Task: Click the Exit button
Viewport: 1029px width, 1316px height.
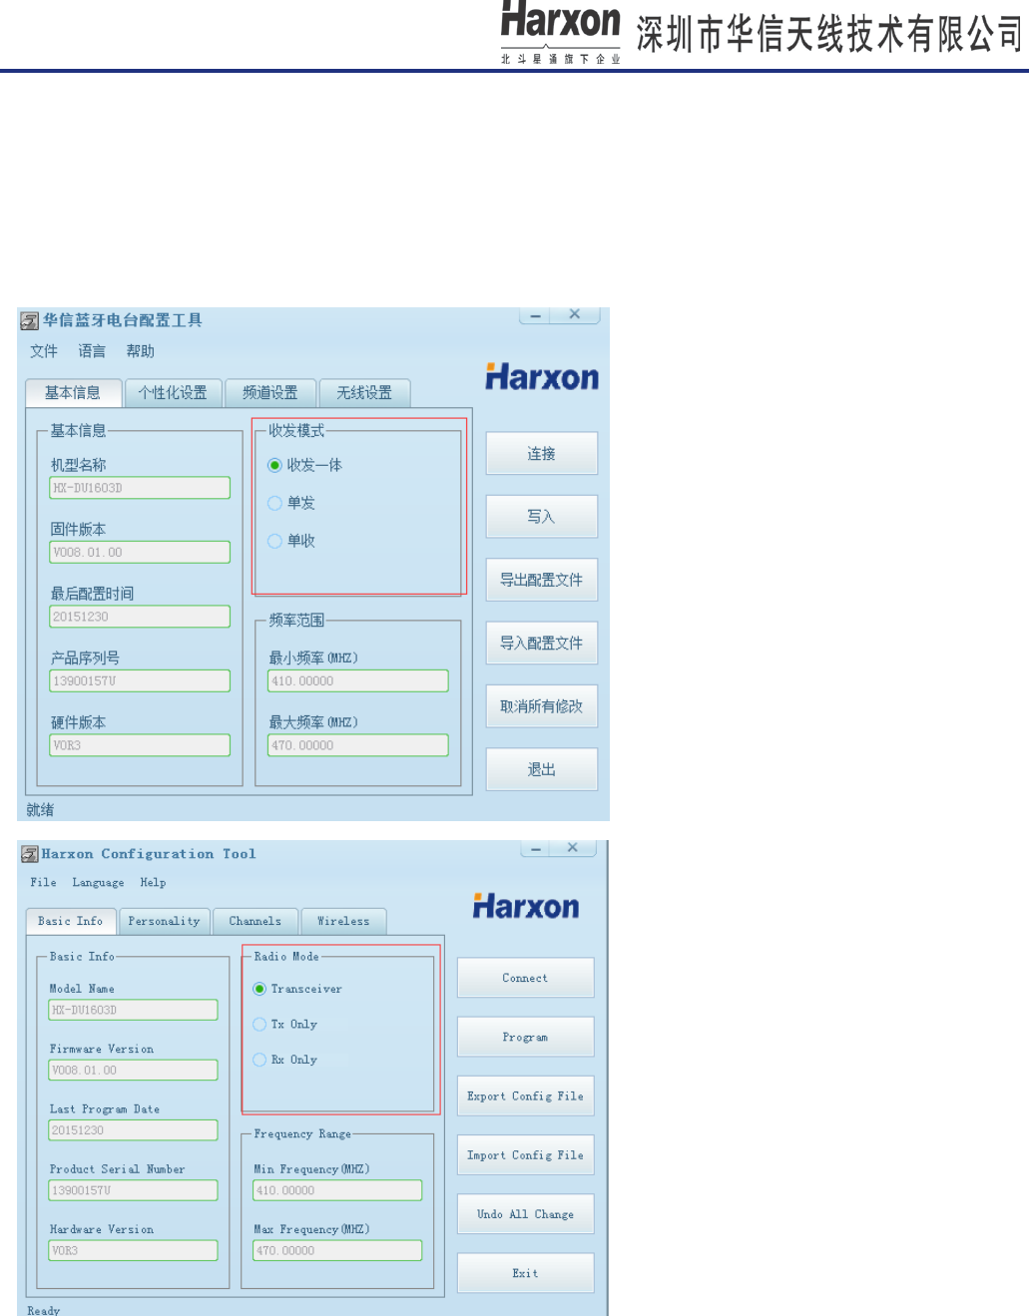Action: 526,1273
